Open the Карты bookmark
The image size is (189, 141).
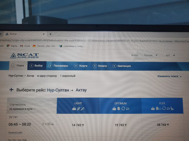[12, 46]
